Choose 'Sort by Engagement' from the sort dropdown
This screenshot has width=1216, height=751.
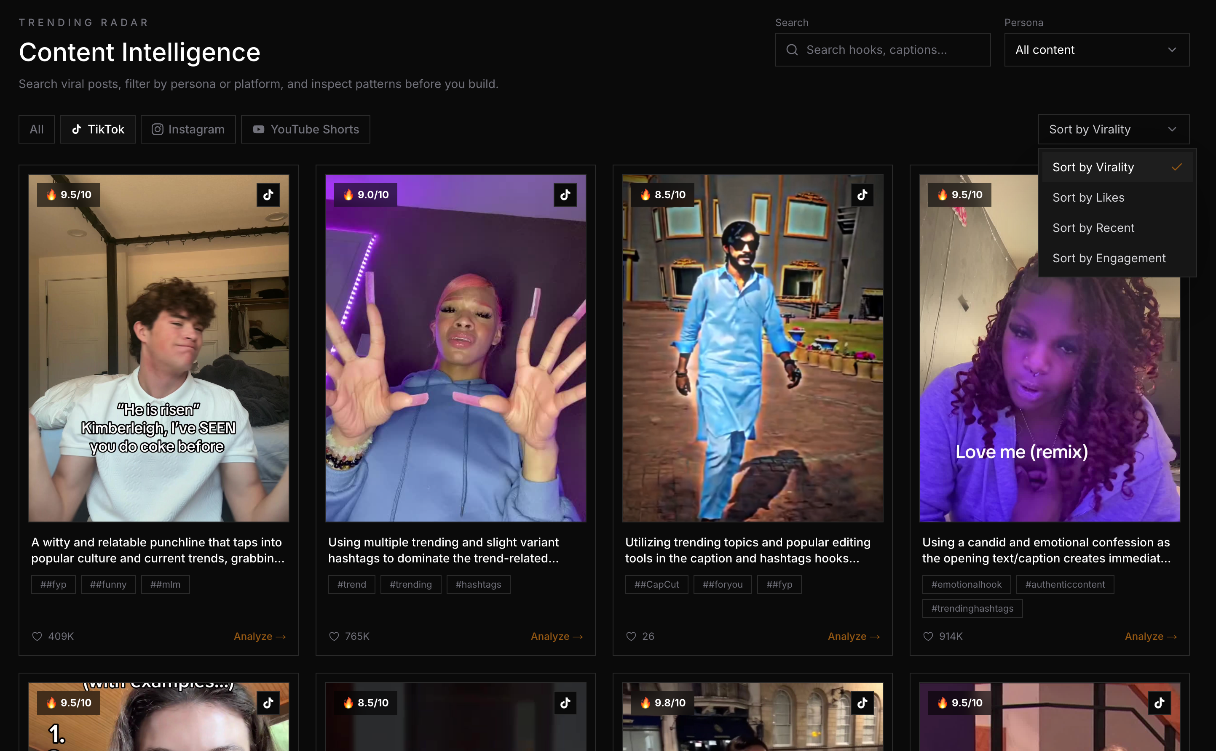tap(1109, 258)
